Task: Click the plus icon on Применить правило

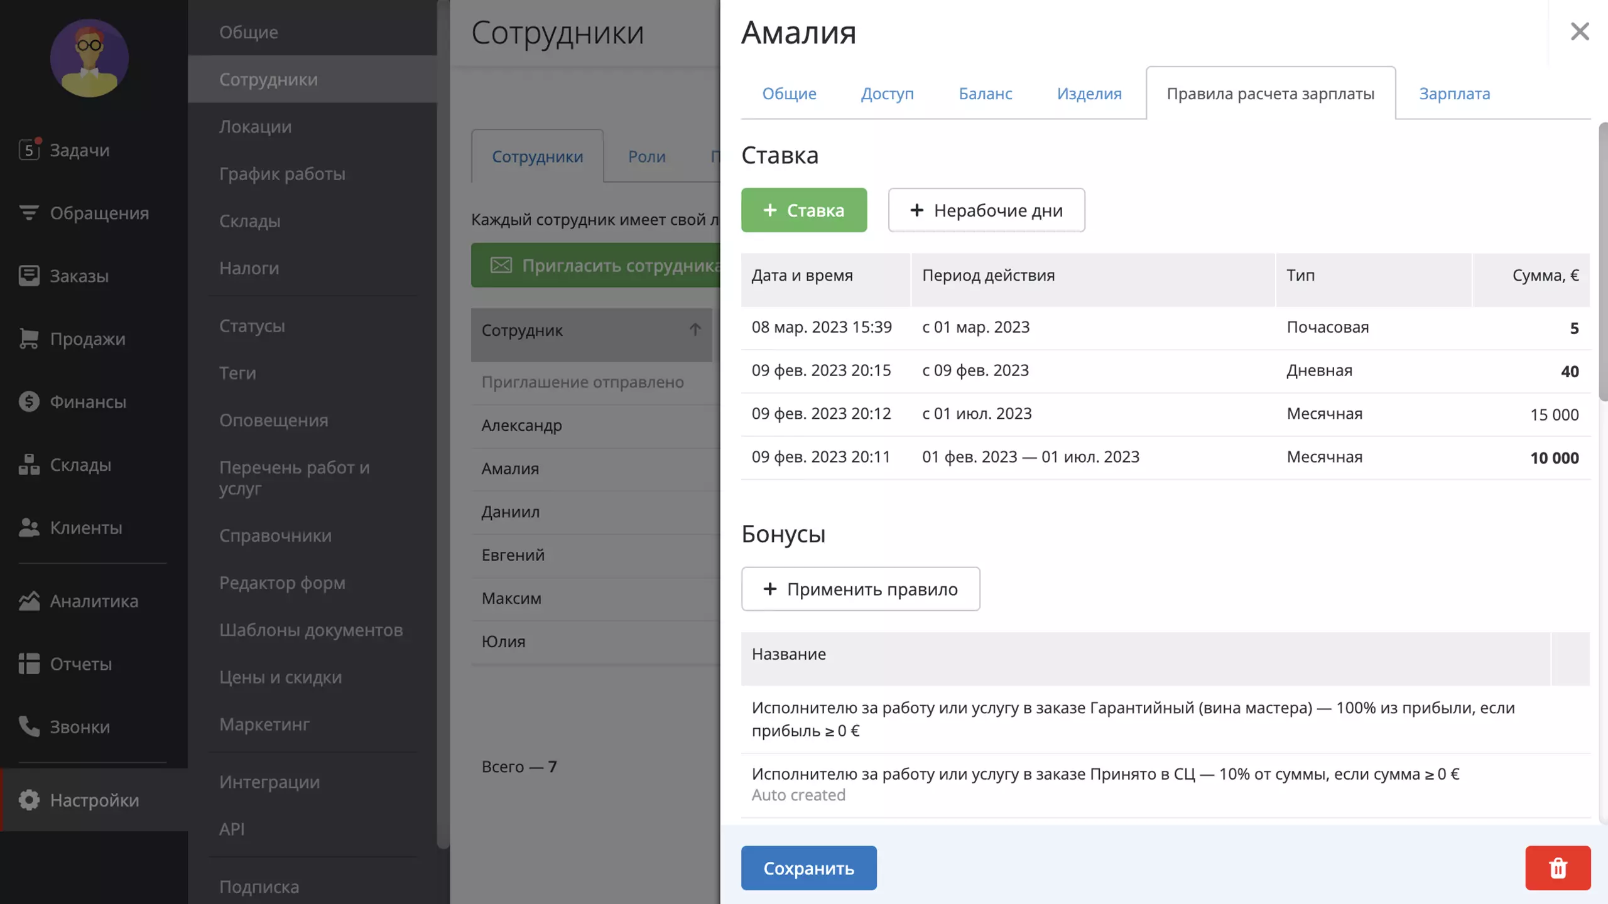Action: [769, 589]
